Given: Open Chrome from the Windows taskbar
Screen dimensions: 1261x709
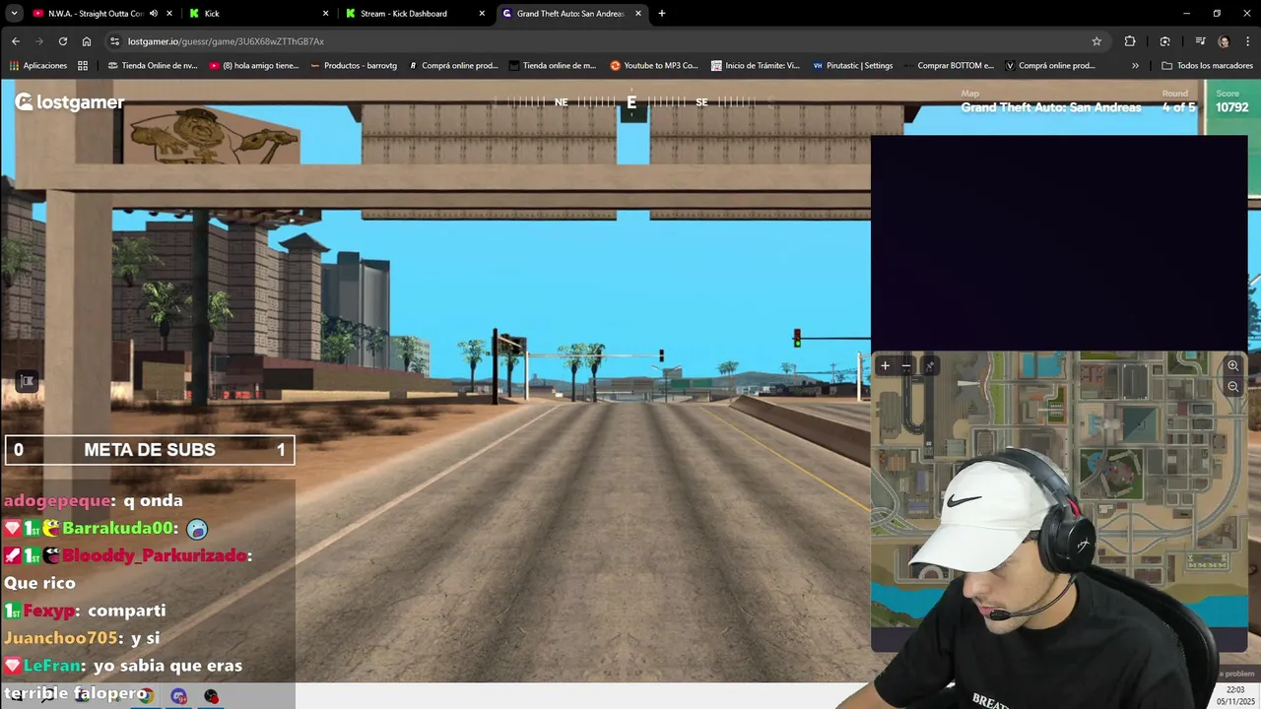Looking at the screenshot, I should 146,696.
